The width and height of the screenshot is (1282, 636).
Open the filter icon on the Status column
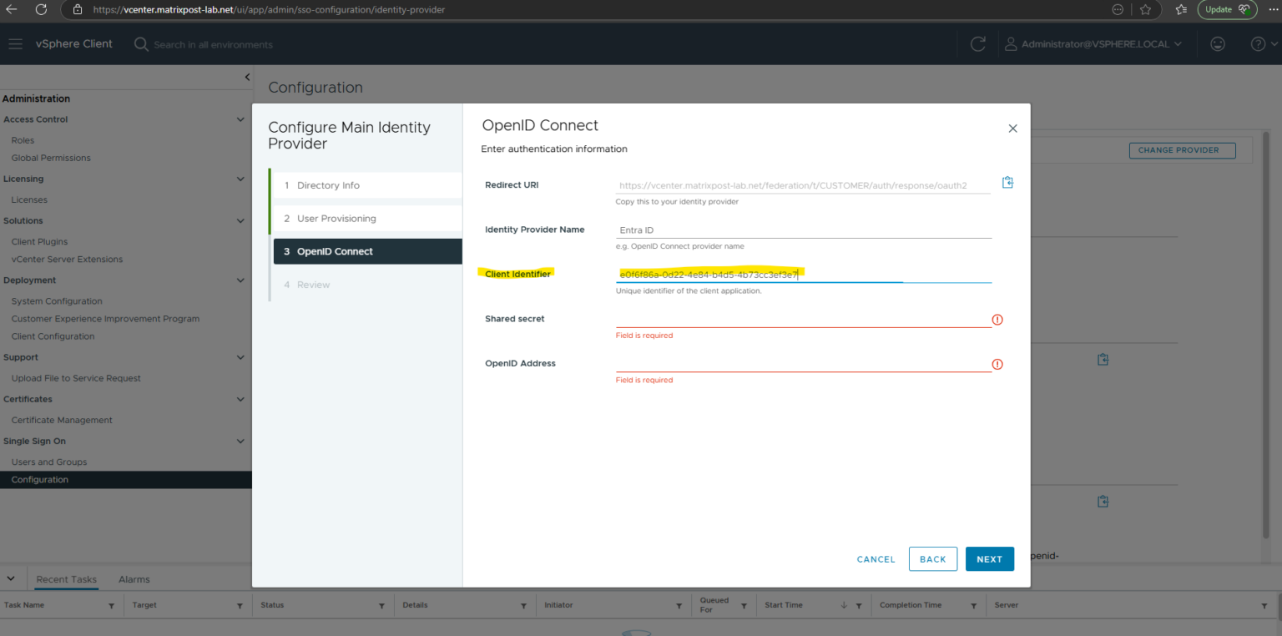381,605
